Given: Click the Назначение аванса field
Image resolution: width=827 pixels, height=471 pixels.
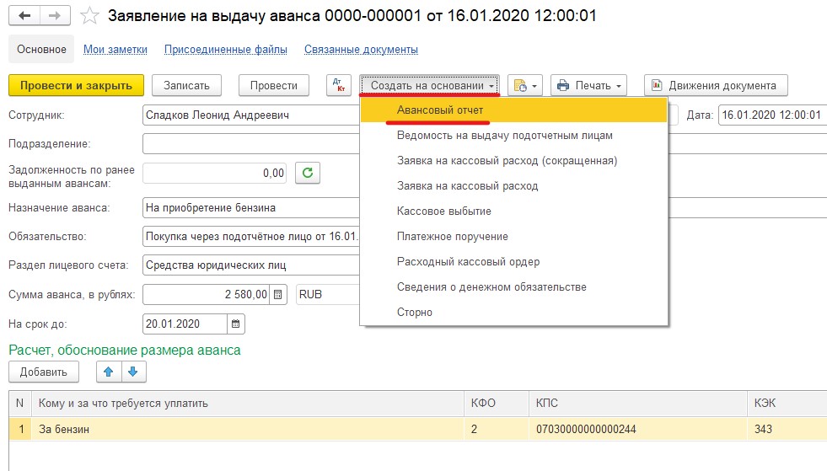Looking at the screenshot, I should point(251,208).
